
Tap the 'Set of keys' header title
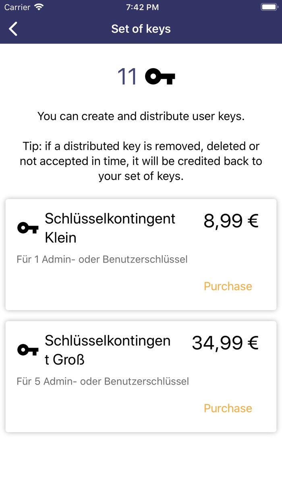141,29
